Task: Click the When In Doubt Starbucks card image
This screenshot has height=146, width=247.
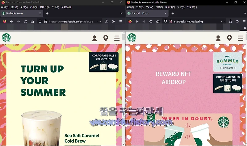Action: pyautogui.click(x=188, y=129)
